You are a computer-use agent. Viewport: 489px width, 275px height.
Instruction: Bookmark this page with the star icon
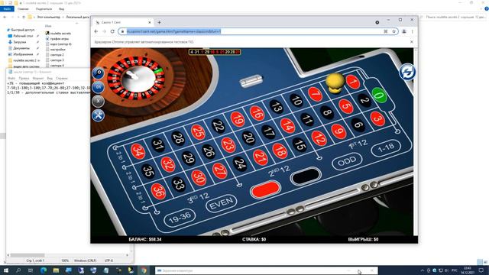click(393, 31)
